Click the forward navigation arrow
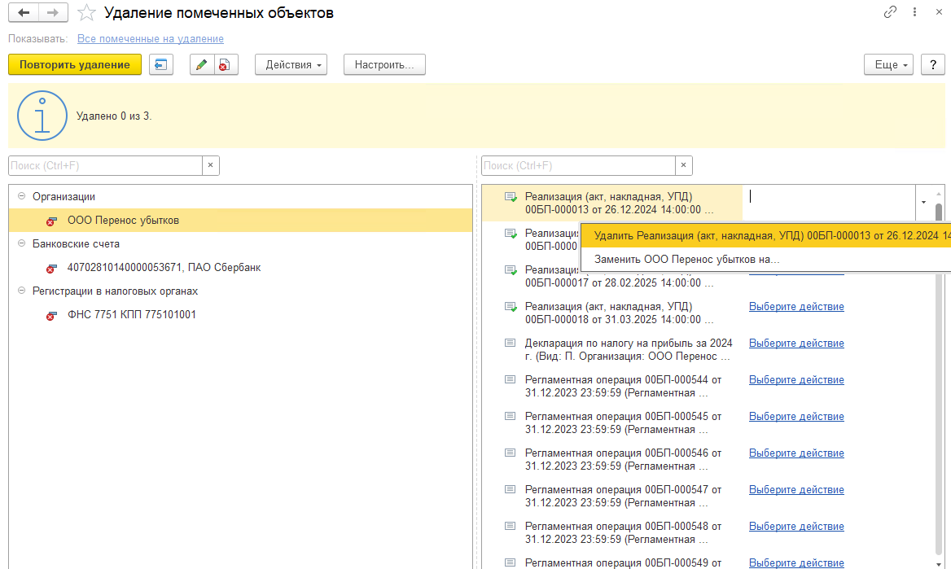951x569 pixels. [x=52, y=13]
